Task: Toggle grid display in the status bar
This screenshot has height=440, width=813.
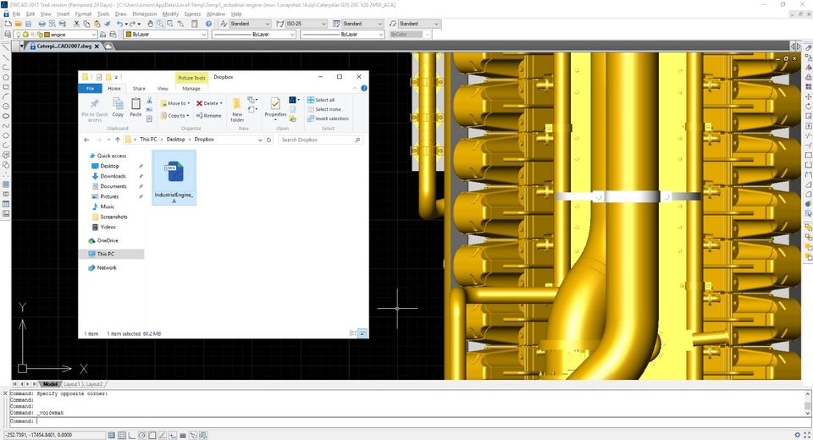Action: click(x=123, y=435)
